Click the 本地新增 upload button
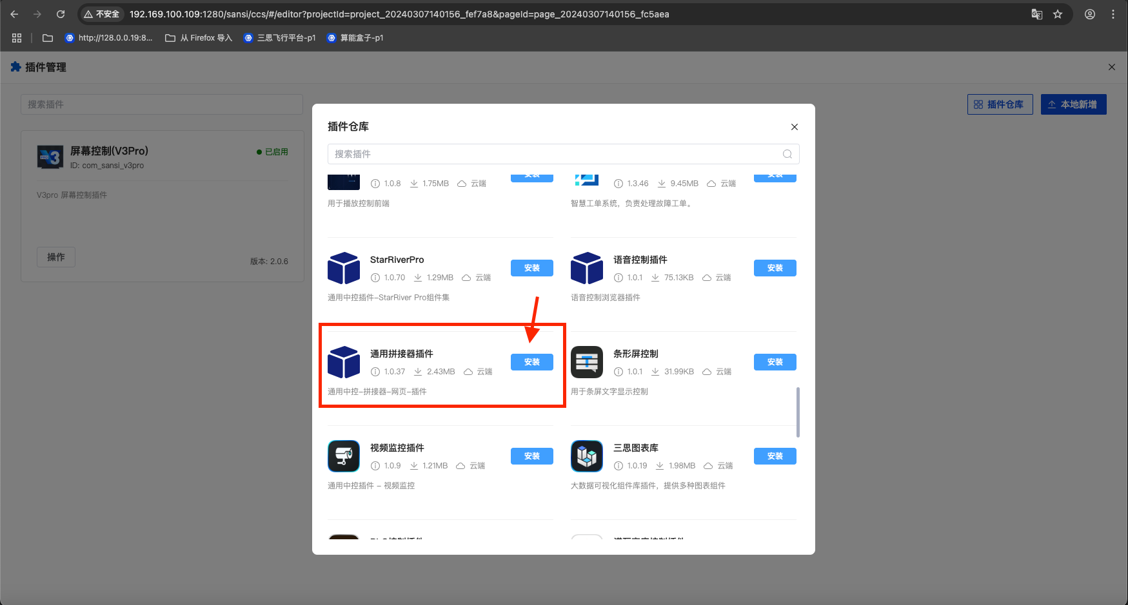 (1073, 104)
